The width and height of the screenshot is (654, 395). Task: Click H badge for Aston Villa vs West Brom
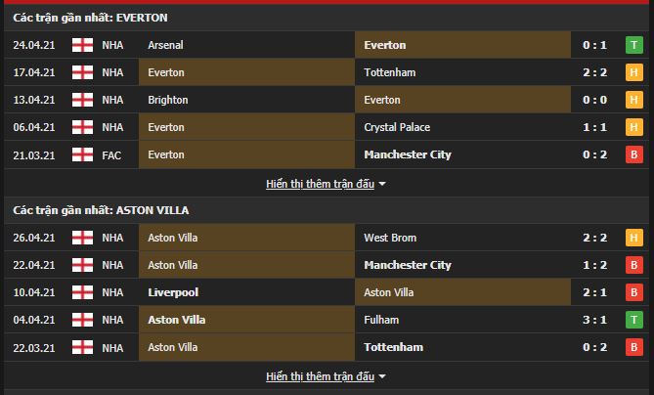[x=633, y=238]
